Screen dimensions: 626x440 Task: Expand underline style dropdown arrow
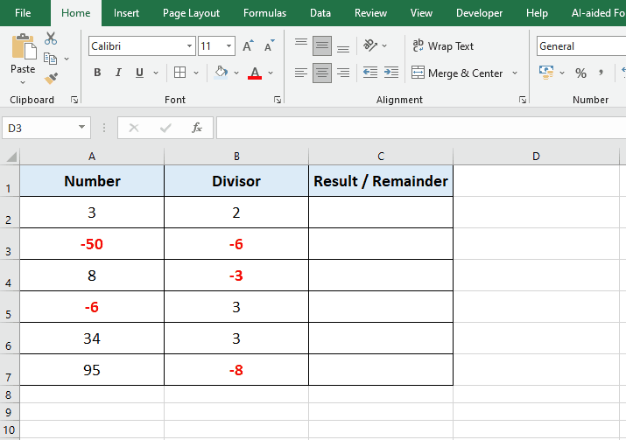156,73
